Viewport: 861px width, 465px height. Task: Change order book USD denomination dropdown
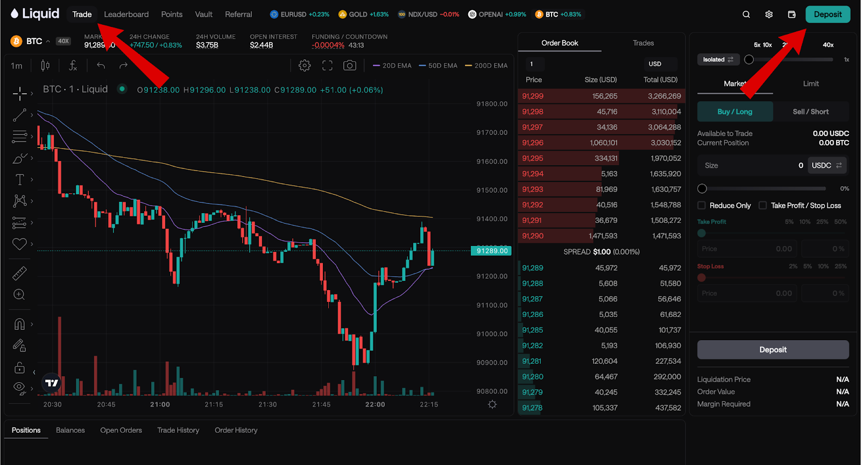click(x=660, y=64)
